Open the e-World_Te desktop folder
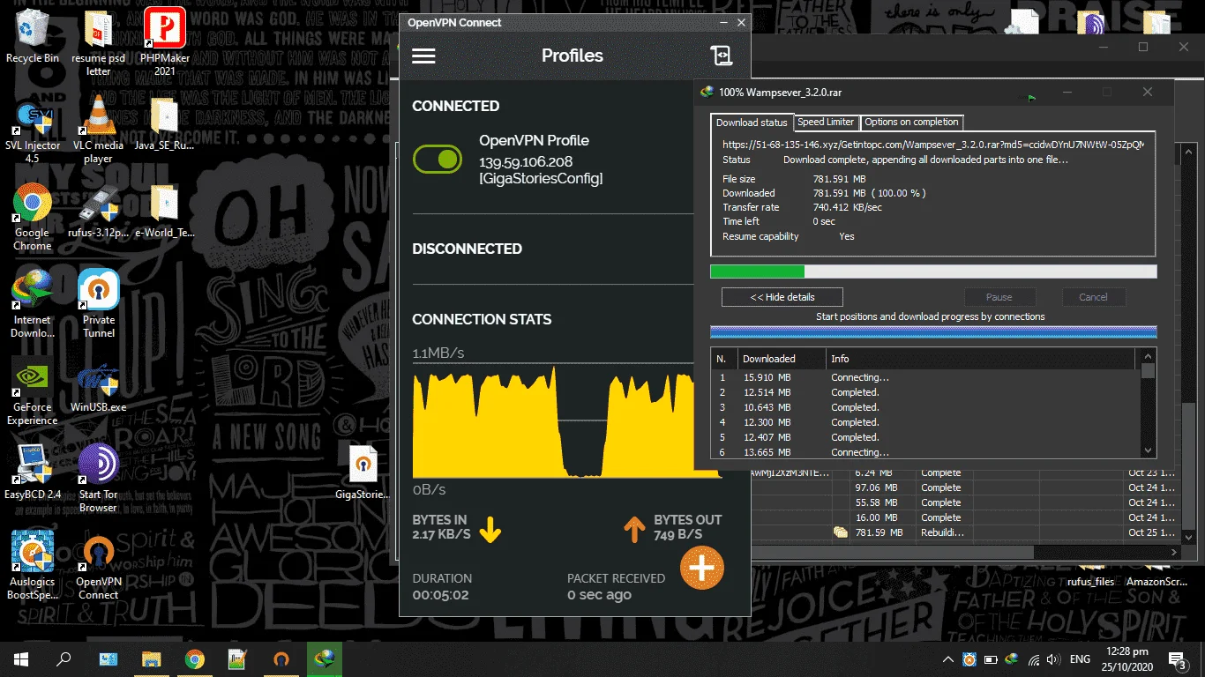The image size is (1205, 677). coord(164,212)
